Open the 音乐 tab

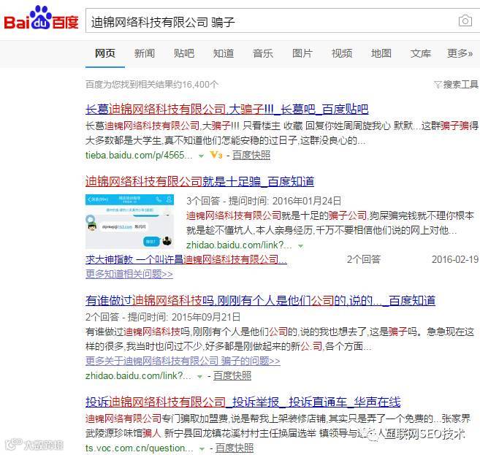(x=263, y=53)
